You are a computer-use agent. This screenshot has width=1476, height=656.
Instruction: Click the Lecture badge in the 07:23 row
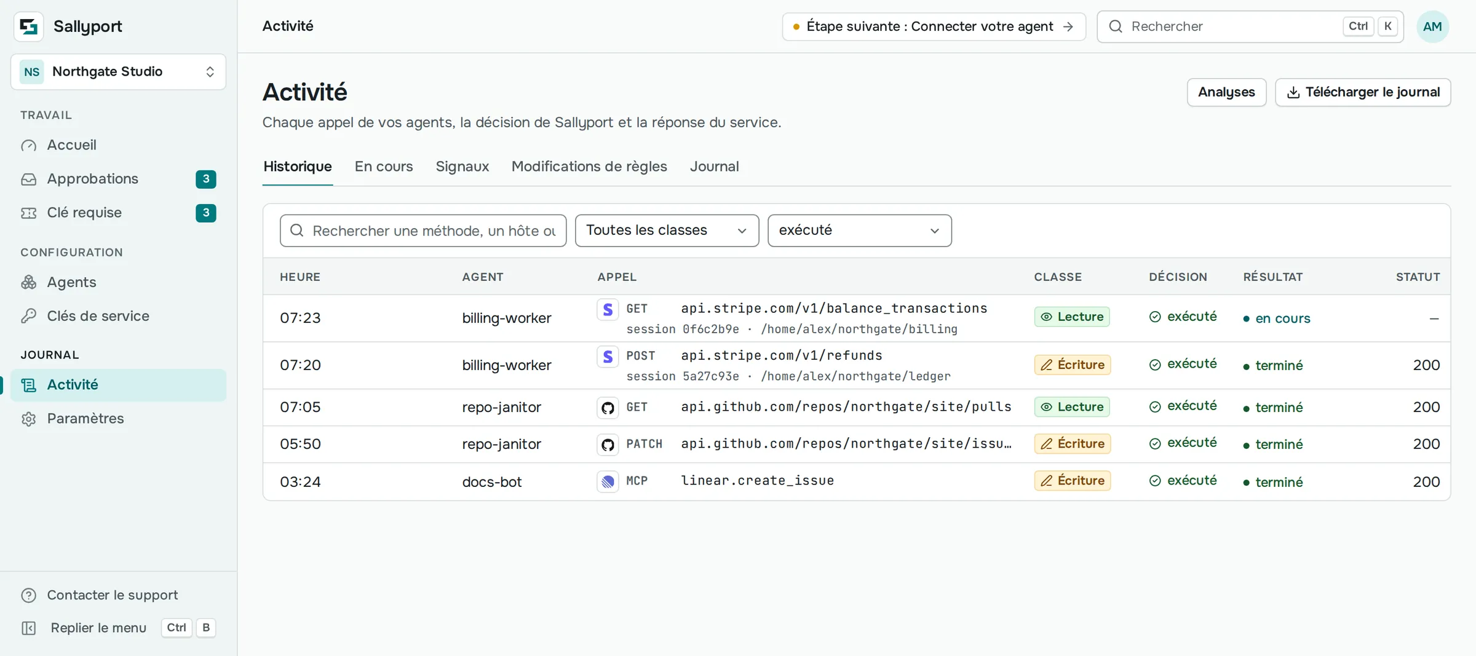[1072, 317]
